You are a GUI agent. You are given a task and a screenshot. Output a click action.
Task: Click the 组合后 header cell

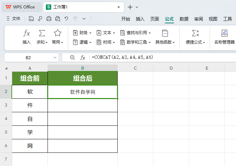83,78
